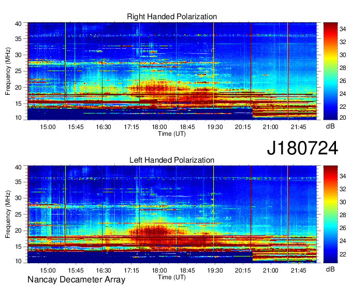Click 20 MHz tick on Left Handed frequency axis

click(x=18, y=231)
